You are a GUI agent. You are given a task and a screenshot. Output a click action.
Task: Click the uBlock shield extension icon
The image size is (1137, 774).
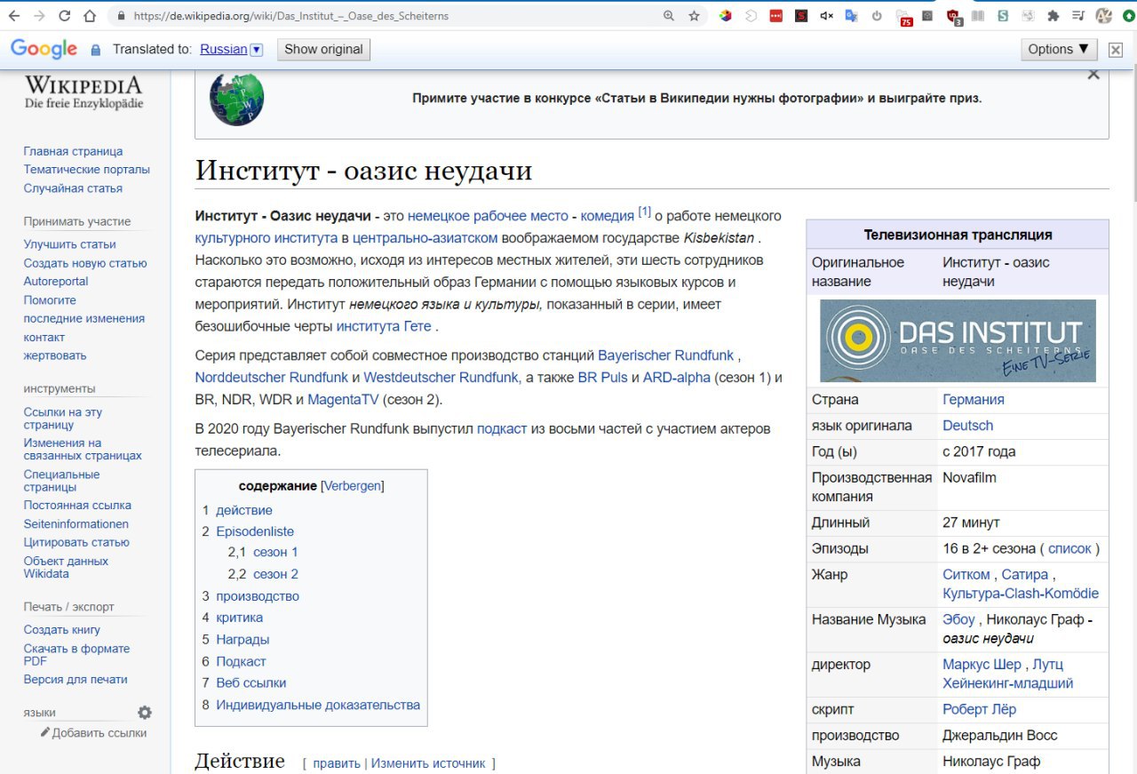point(954,17)
